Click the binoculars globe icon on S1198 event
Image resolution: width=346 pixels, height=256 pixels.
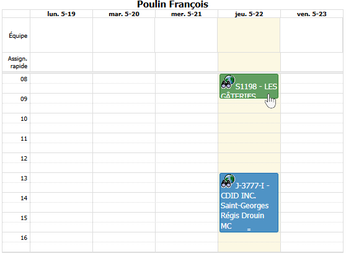point(228,82)
